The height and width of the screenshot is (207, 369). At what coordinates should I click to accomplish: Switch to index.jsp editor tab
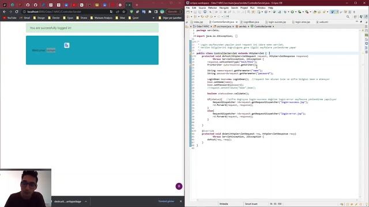tap(197, 22)
